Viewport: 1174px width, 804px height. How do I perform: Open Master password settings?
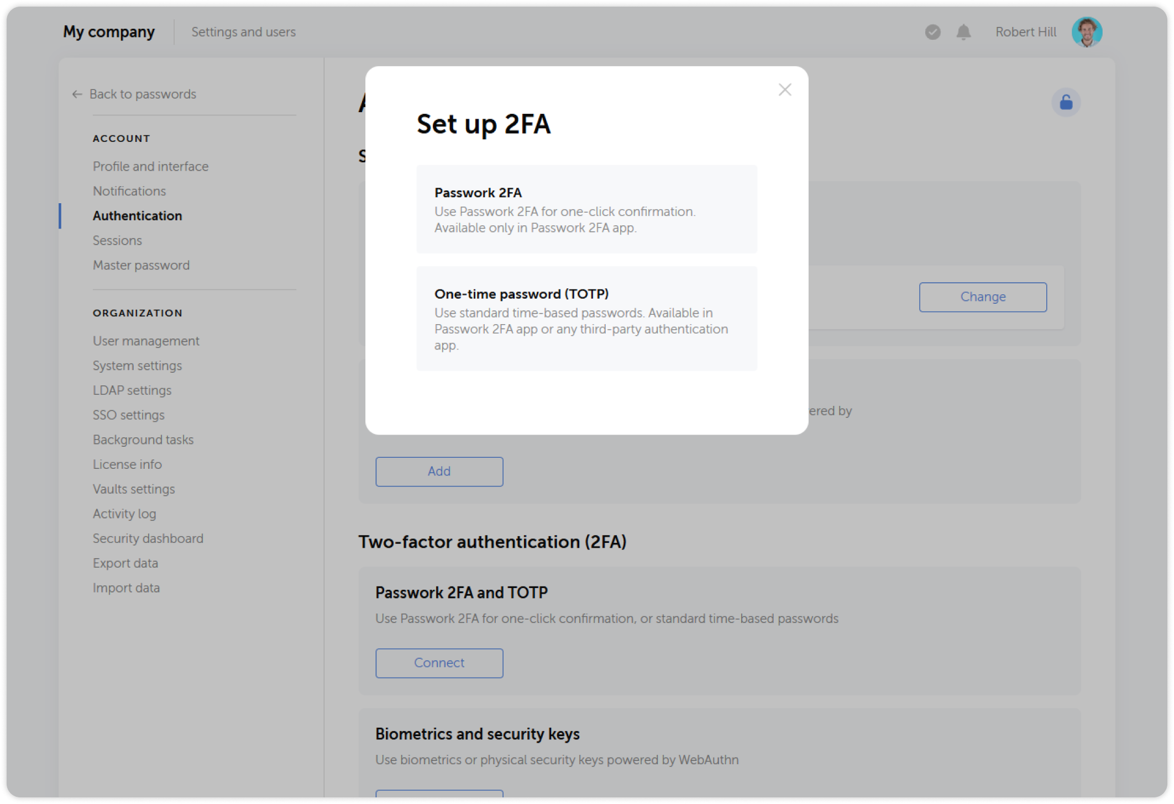141,265
